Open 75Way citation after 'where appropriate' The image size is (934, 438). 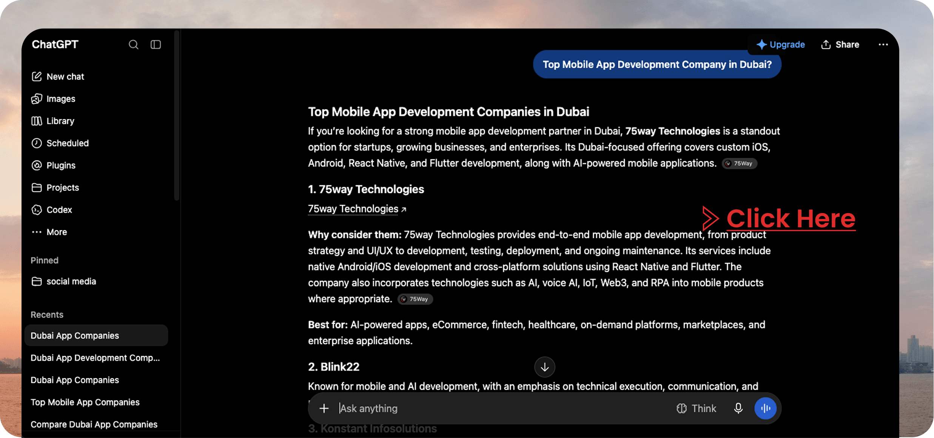coord(415,299)
